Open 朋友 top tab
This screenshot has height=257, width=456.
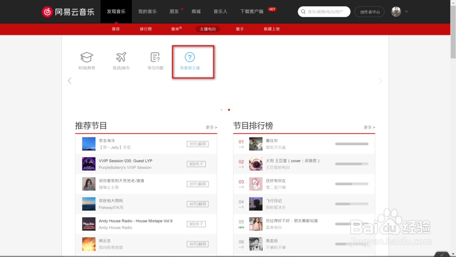click(x=174, y=12)
